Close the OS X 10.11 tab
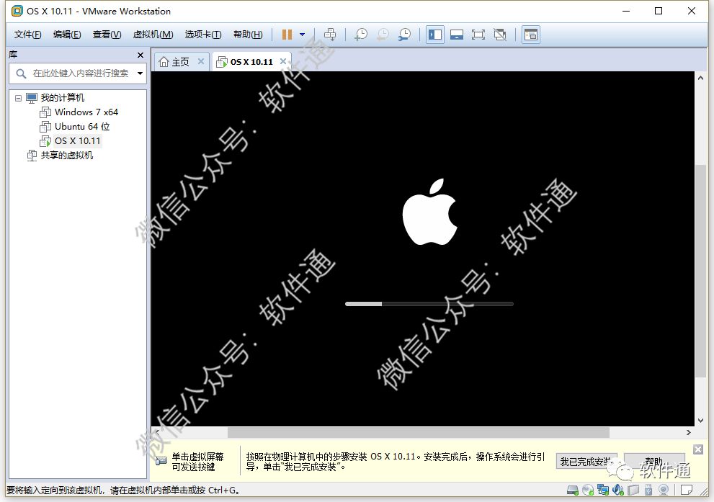The width and height of the screenshot is (714, 502). [282, 61]
